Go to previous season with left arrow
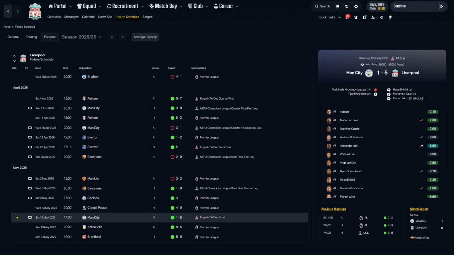Viewport: 454px width, 255px height. click(x=112, y=37)
